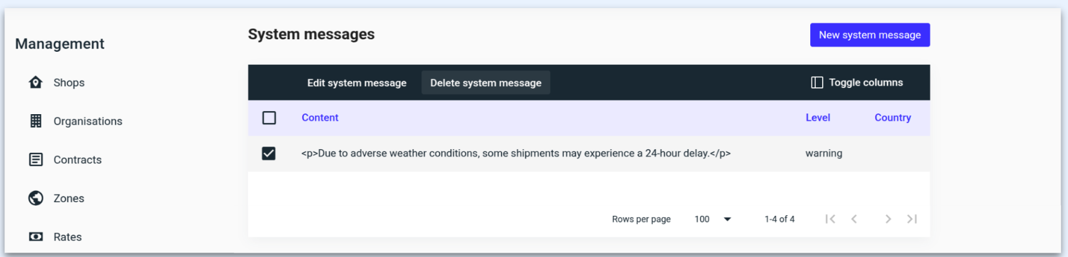The height and width of the screenshot is (257, 1068).
Task: Click the Shops home icon
Action: tap(36, 82)
